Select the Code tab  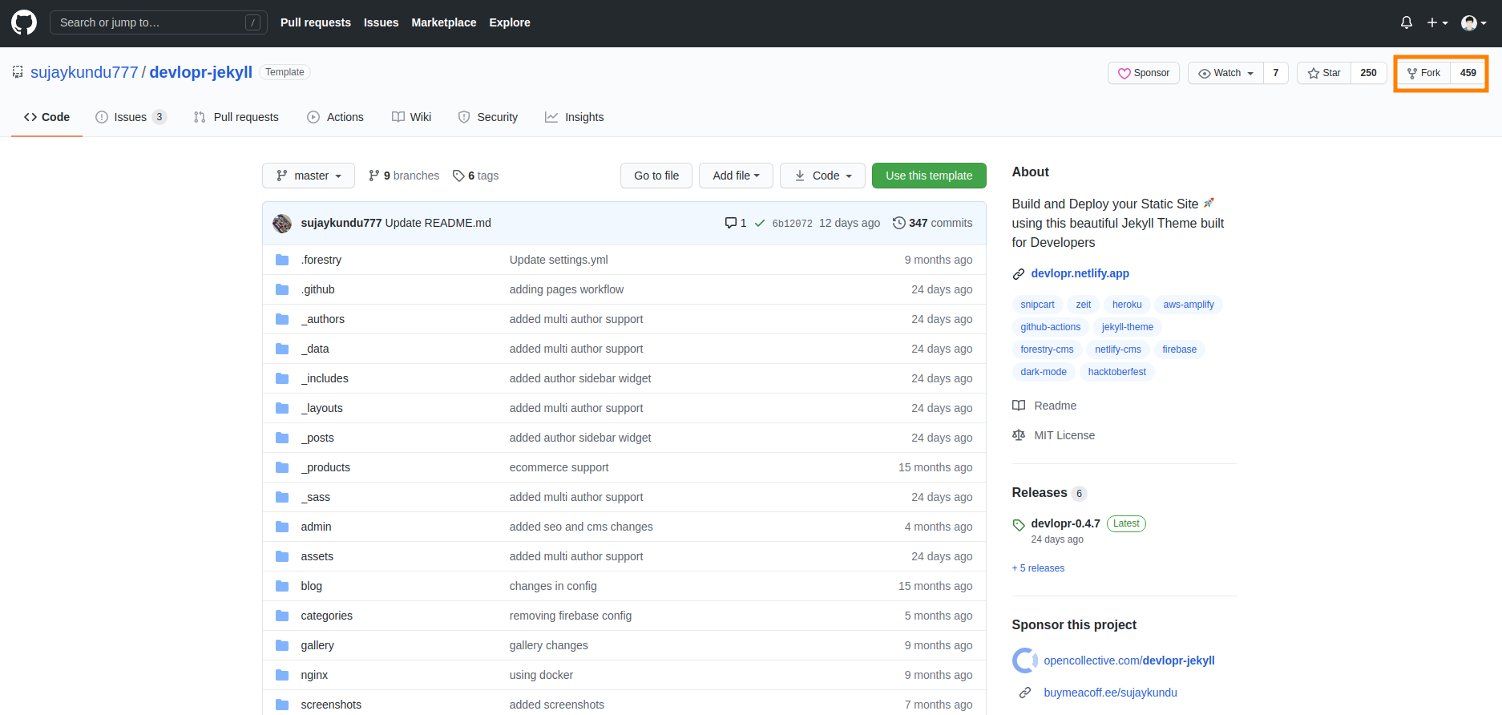tap(46, 117)
